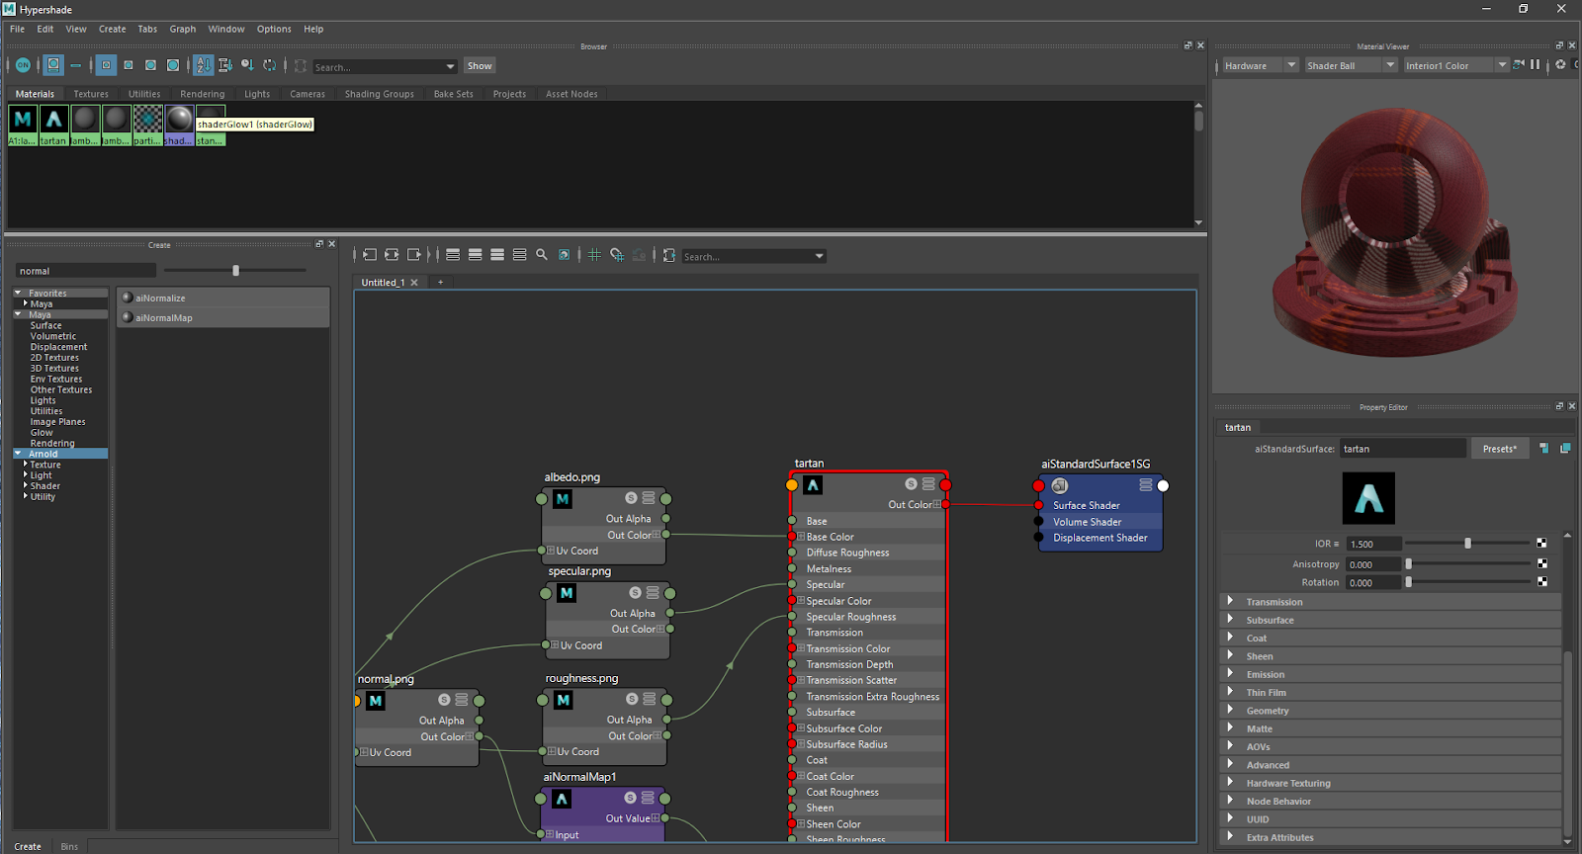Open the Shader Ball geometry dropdown

click(1351, 65)
